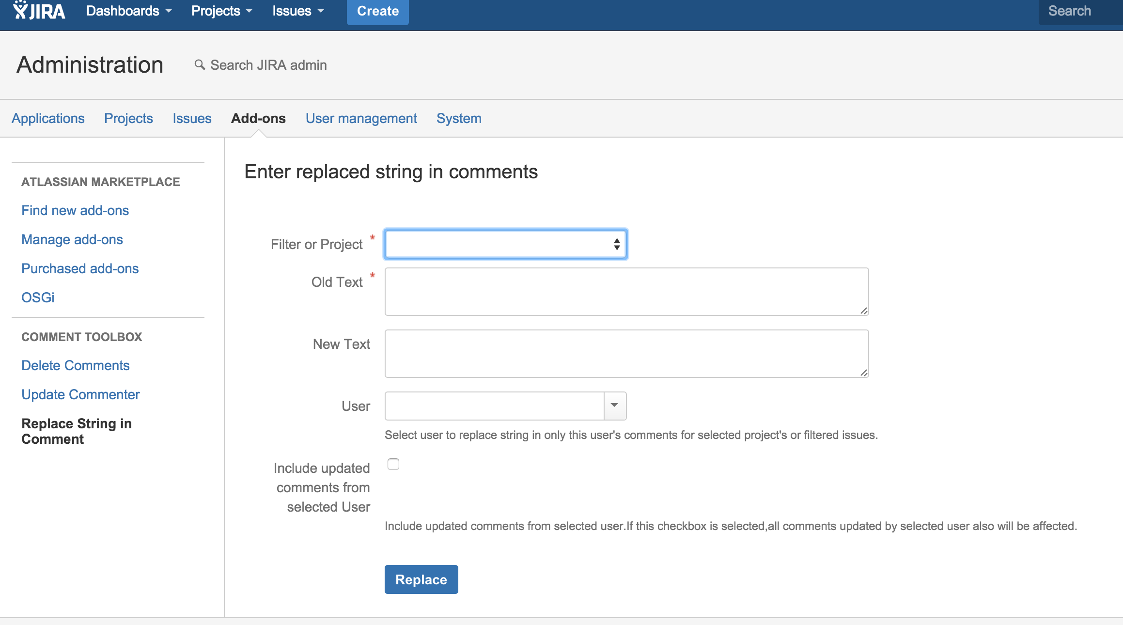This screenshot has width=1123, height=625.
Task: Click into the User picker field
Action: coord(494,406)
